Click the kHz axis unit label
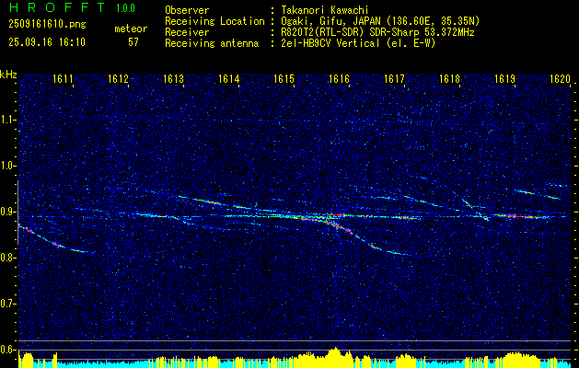 point(8,75)
